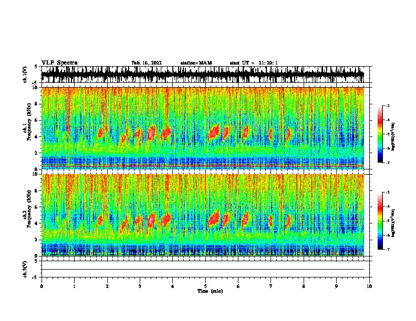
Task: Click time axis tick label "7"
Action: coord(271,286)
